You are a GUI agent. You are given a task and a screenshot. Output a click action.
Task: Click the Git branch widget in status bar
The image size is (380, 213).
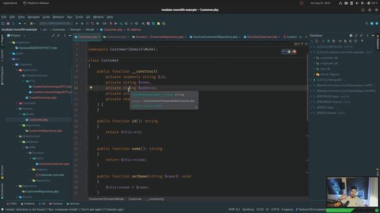coord(311,209)
